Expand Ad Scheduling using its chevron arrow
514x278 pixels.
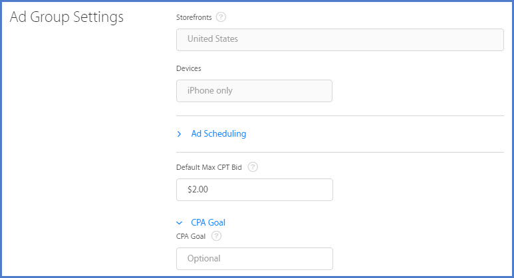point(180,134)
